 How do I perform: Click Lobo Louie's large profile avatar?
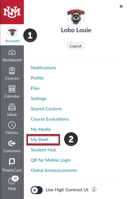coord(76,16)
